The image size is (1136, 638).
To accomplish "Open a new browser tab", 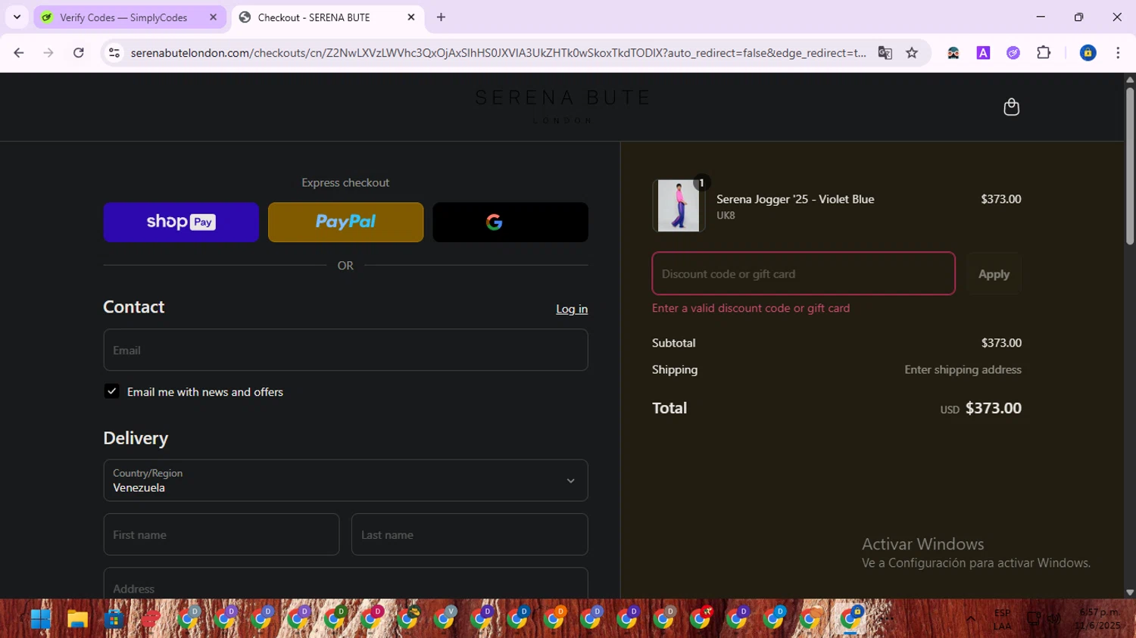I will (x=441, y=17).
